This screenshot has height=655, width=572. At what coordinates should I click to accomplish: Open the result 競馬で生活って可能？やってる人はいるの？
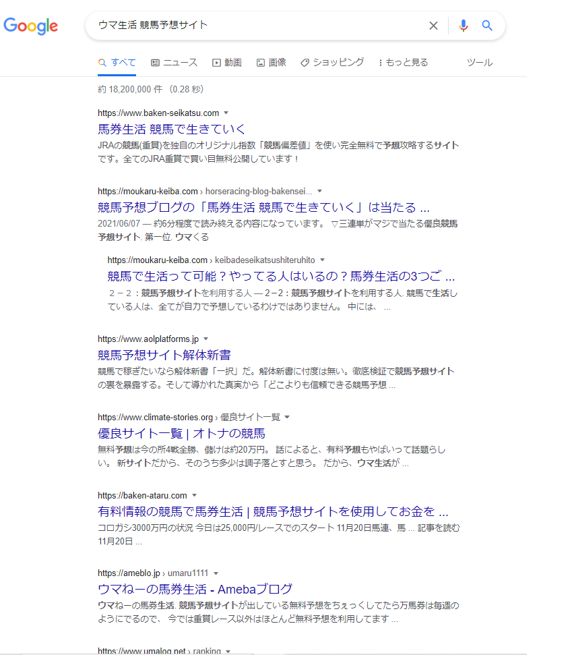pos(281,276)
